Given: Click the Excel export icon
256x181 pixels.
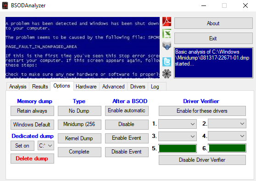Looking at the screenshot, I should tap(167, 33).
